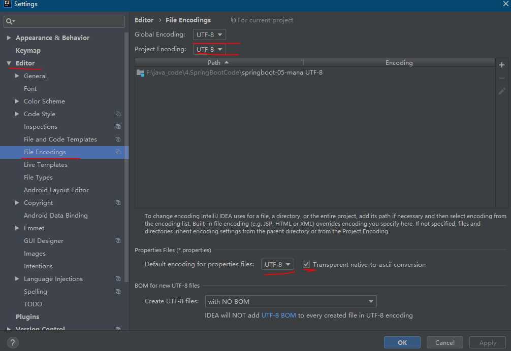511x351 pixels.
Task: Expand the Language Injections node
Action: click(17, 279)
